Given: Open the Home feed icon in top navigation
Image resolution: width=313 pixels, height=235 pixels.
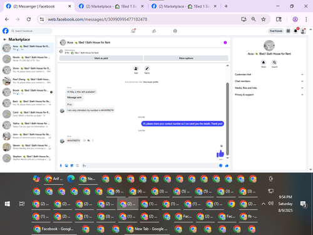Looking at the screenshot, I should click(133, 31).
